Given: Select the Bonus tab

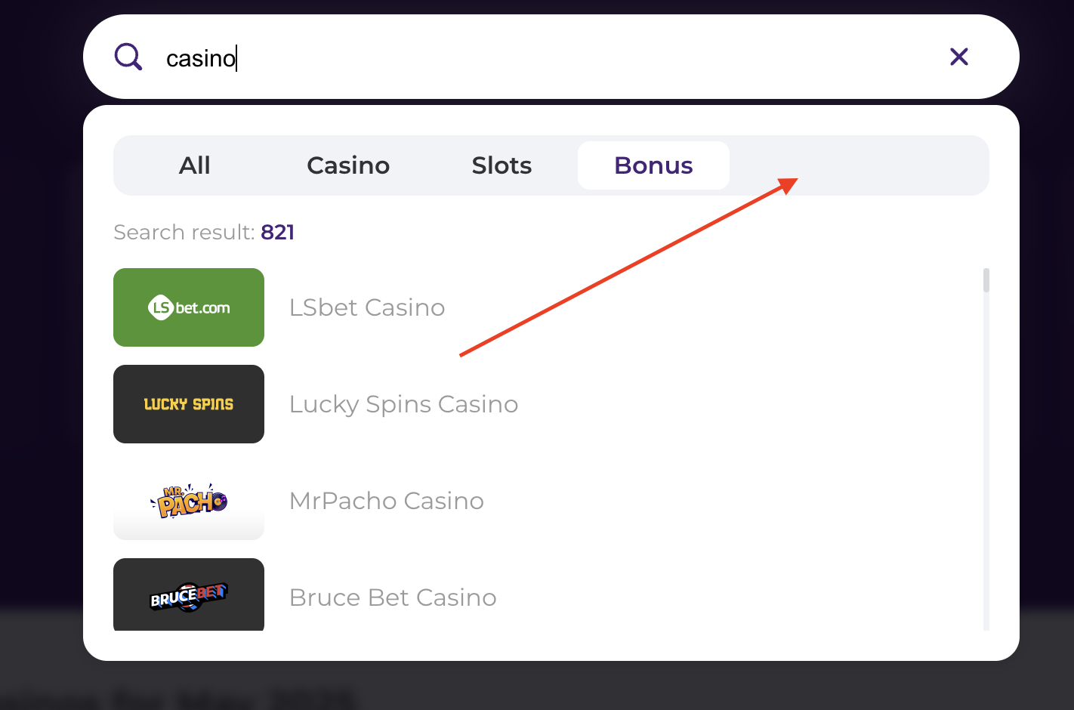Looking at the screenshot, I should tap(653, 165).
